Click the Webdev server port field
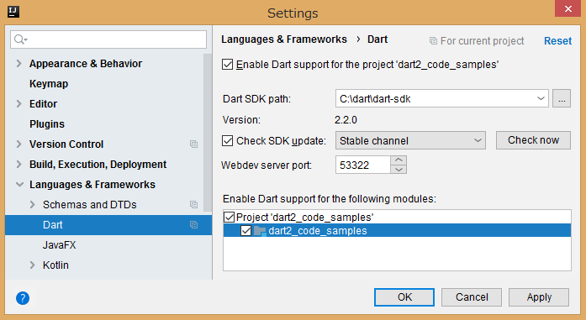The width and height of the screenshot is (586, 320). (x=363, y=165)
